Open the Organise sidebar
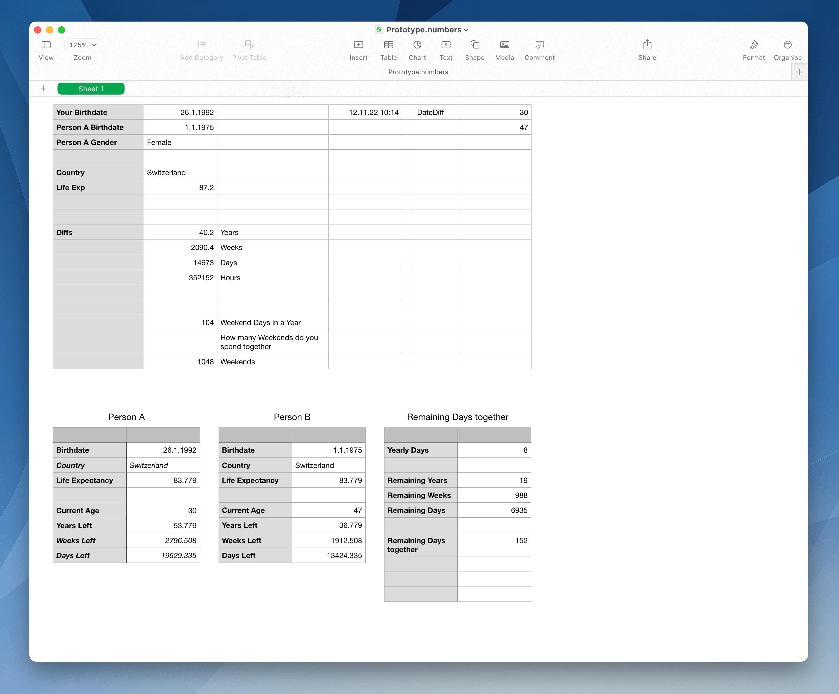This screenshot has height=694, width=839. (x=787, y=49)
